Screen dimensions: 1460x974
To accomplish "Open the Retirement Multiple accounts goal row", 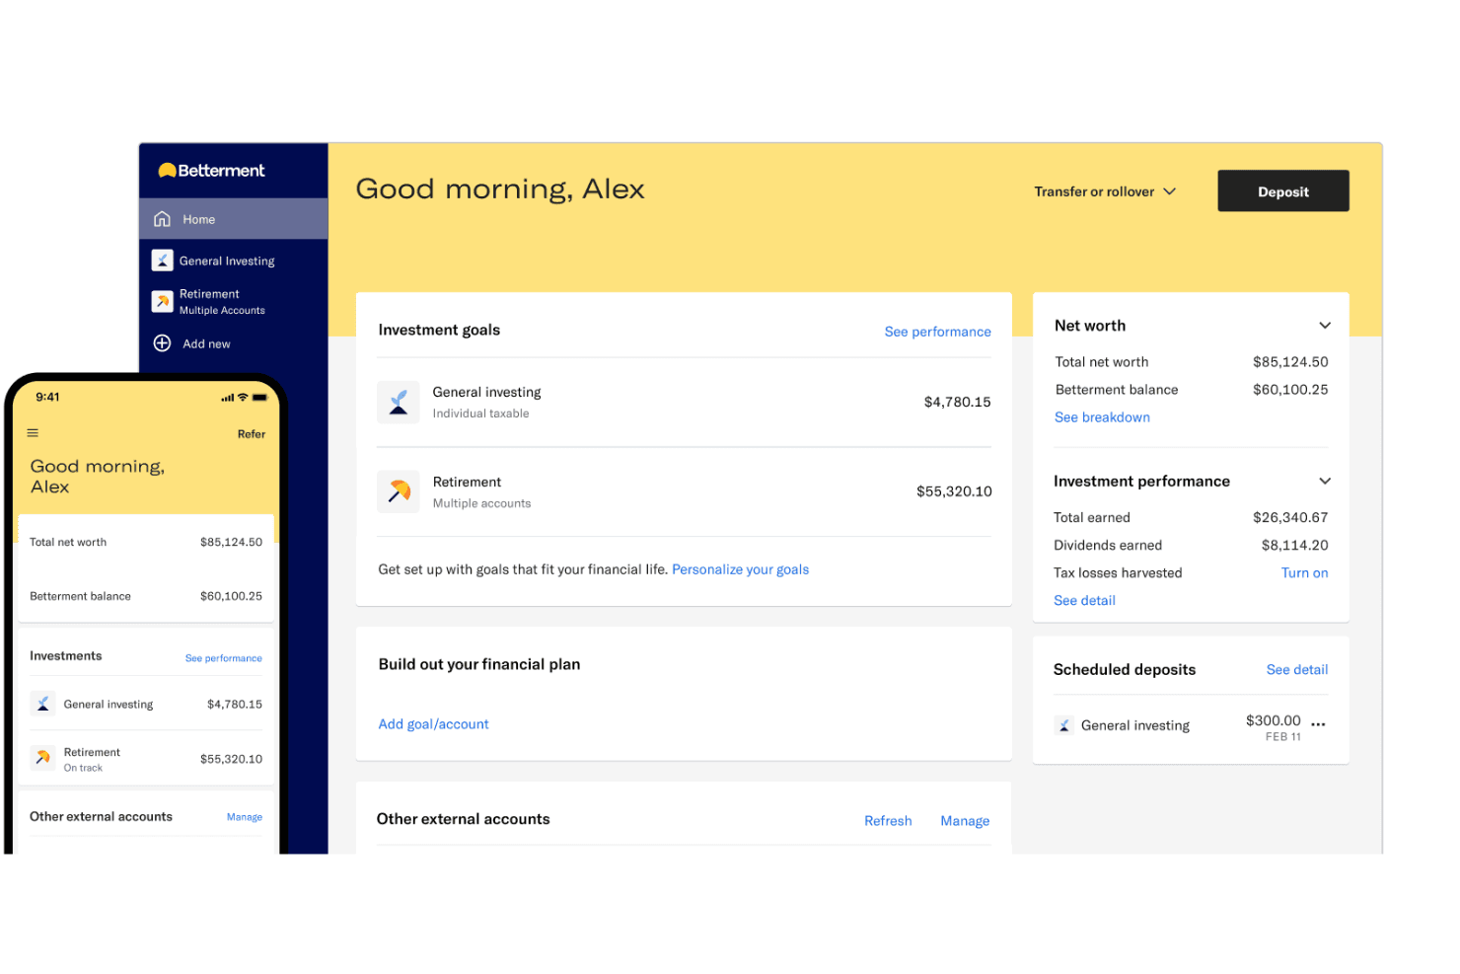I will 684,491.
